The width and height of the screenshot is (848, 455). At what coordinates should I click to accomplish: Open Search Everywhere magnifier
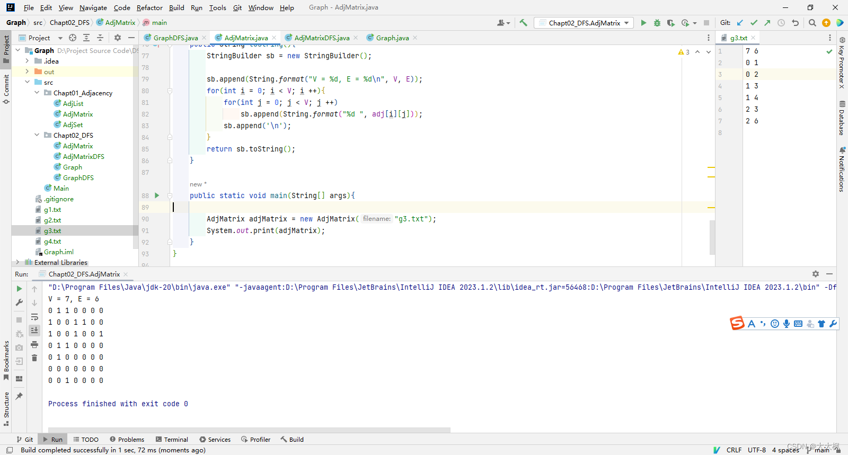pyautogui.click(x=812, y=23)
